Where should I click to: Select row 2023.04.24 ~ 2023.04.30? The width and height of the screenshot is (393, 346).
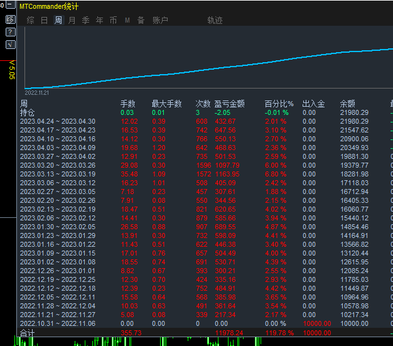click(205, 121)
